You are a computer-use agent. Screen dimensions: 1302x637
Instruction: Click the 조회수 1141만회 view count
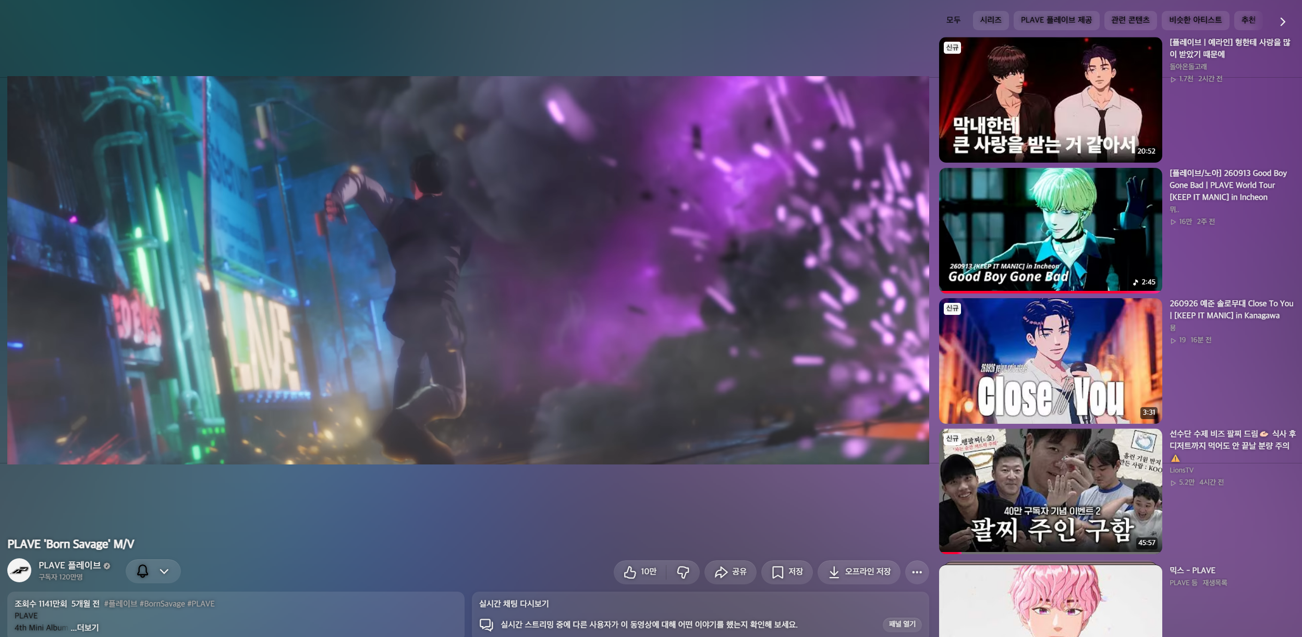click(x=41, y=604)
